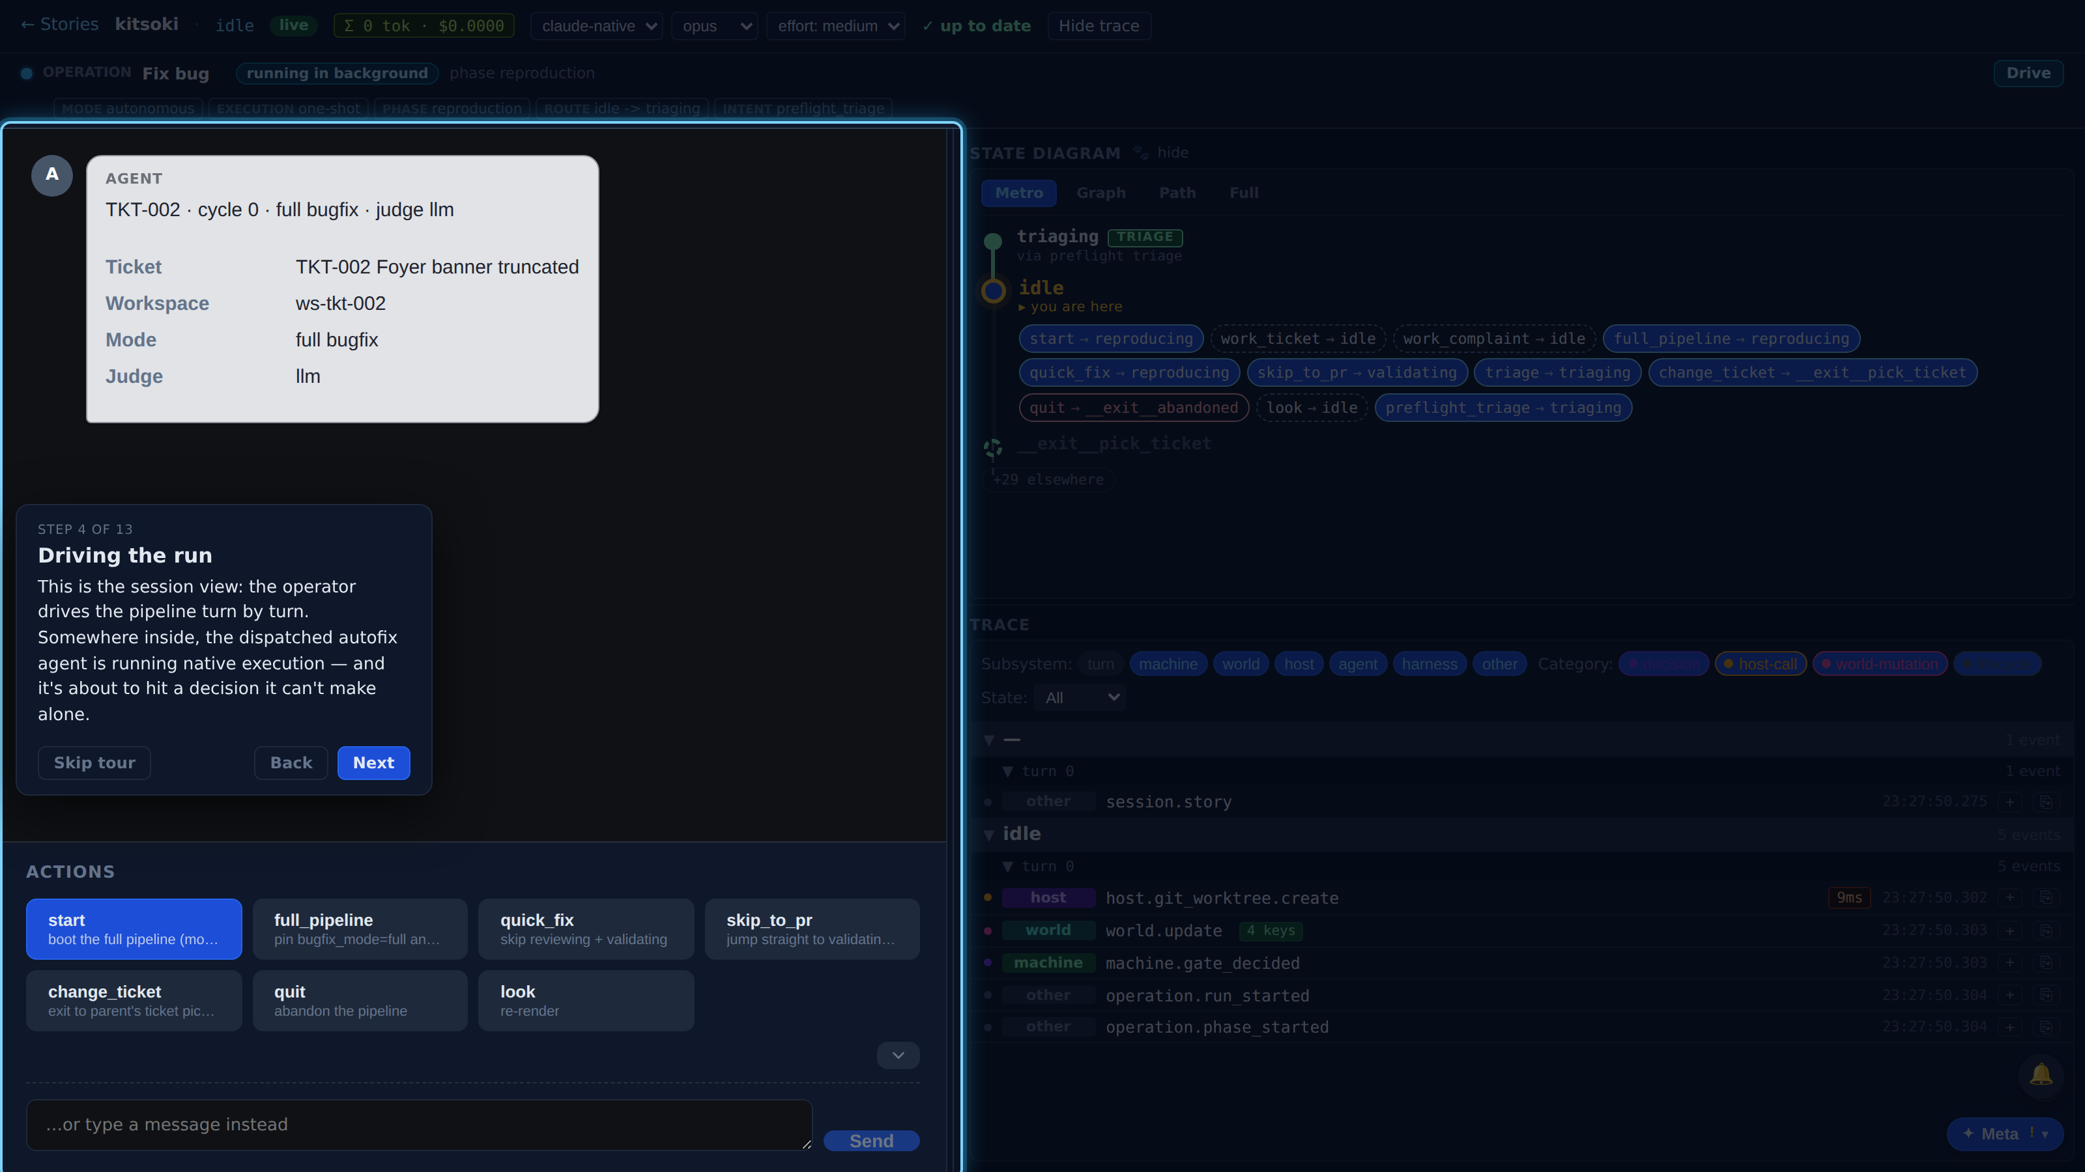Click the message input field
Image resolution: width=2085 pixels, height=1172 pixels.
pos(419,1124)
